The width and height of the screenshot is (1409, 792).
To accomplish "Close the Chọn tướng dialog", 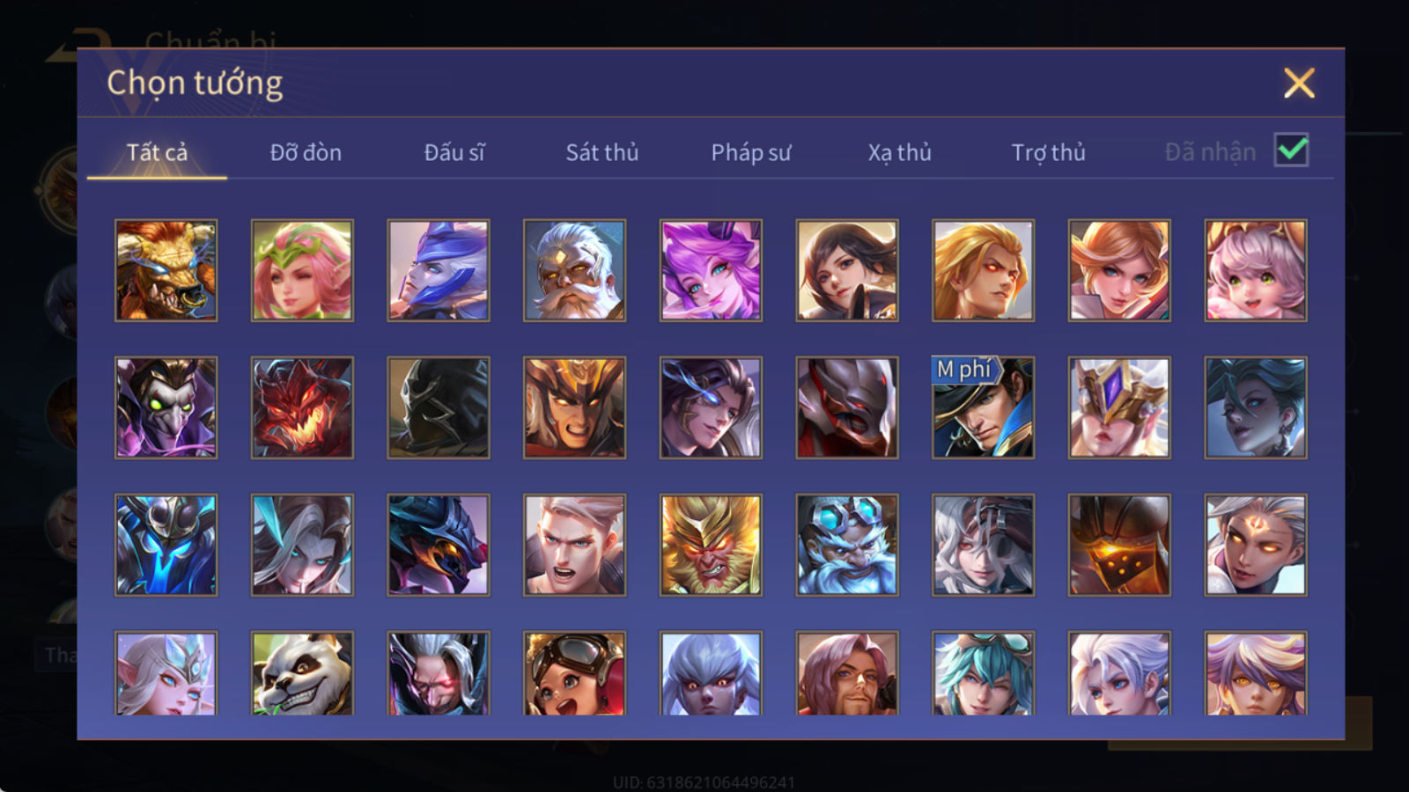I will click(1299, 84).
